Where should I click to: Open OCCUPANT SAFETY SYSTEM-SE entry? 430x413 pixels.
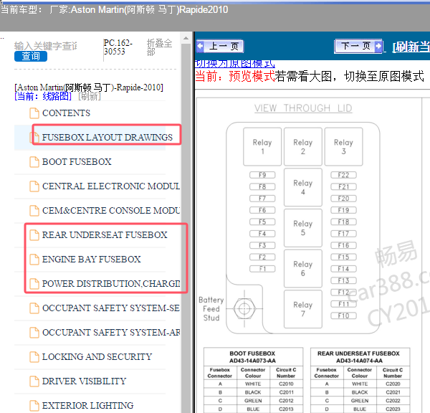(111, 308)
